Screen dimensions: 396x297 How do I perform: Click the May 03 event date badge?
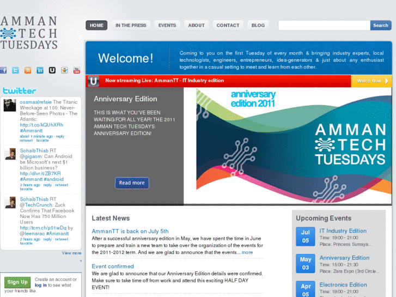(306, 264)
